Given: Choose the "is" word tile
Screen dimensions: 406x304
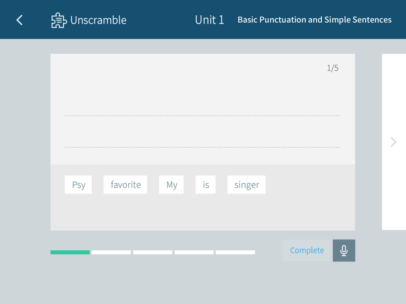Looking at the screenshot, I should [x=205, y=185].
